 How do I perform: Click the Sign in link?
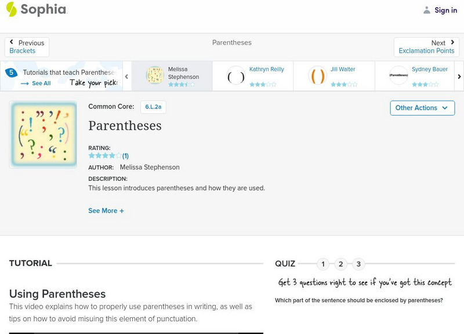445,10
